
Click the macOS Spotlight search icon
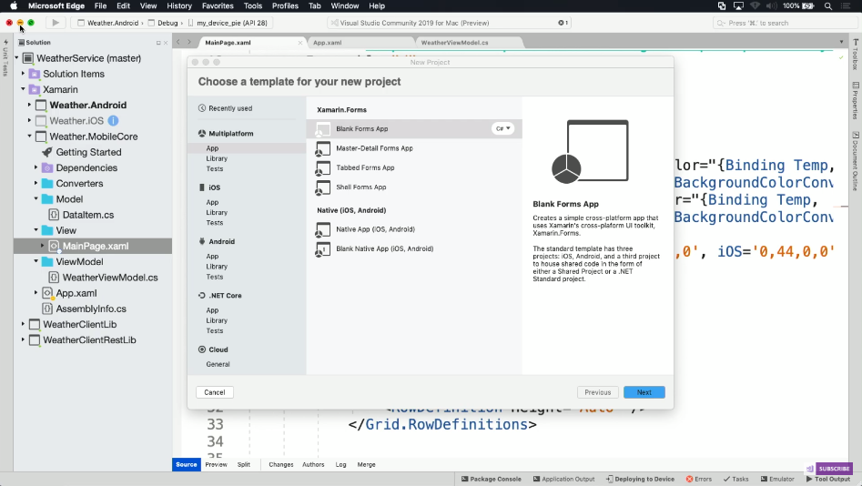pyautogui.click(x=828, y=6)
